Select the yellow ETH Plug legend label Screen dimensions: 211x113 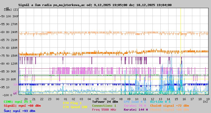(x=72, y=103)
